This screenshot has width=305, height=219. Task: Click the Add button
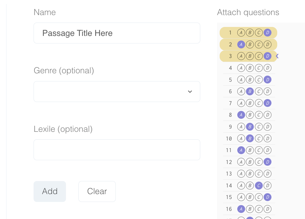coord(50,191)
